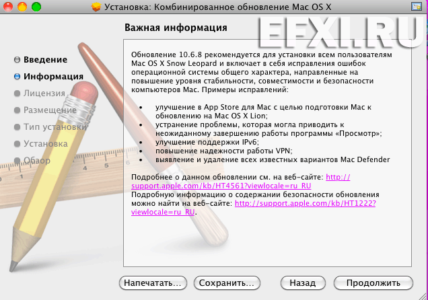
Task: Select the Лицензия step
Action: click(44, 93)
